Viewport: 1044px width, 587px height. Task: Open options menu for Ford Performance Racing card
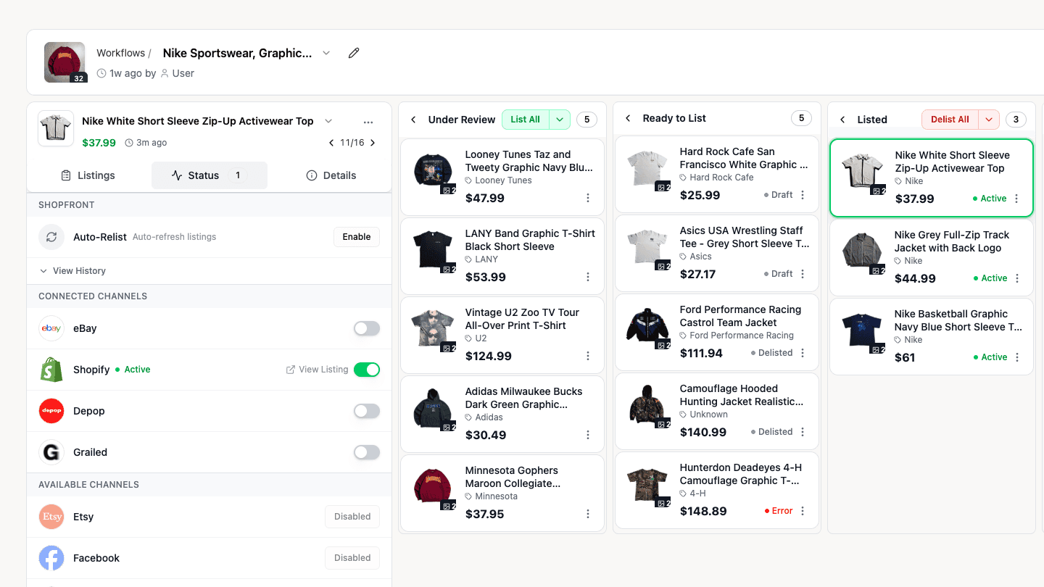point(803,353)
